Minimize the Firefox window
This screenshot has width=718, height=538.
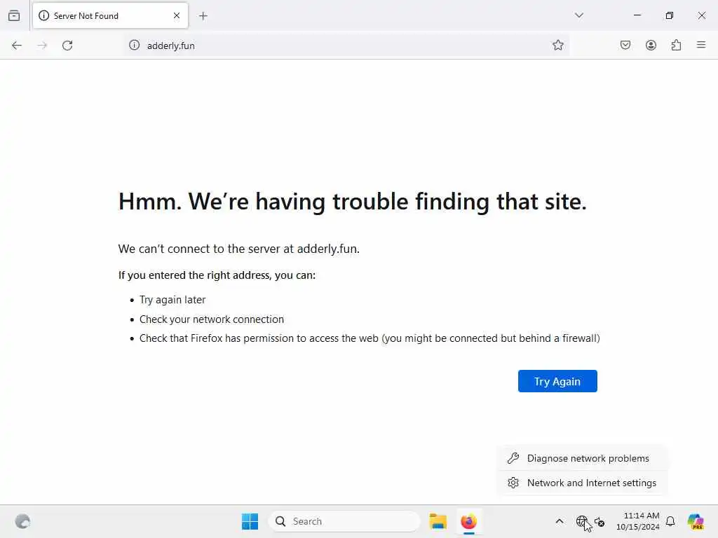(637, 15)
